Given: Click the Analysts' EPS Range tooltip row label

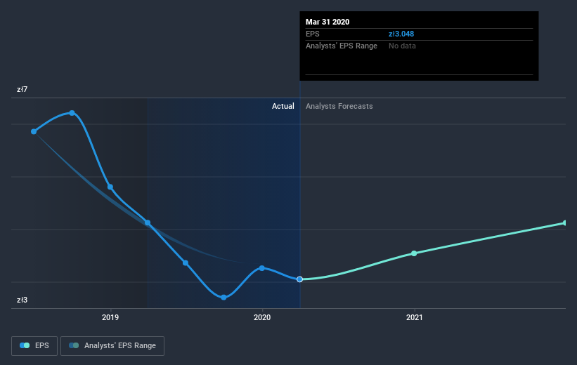Looking at the screenshot, I should point(342,46).
